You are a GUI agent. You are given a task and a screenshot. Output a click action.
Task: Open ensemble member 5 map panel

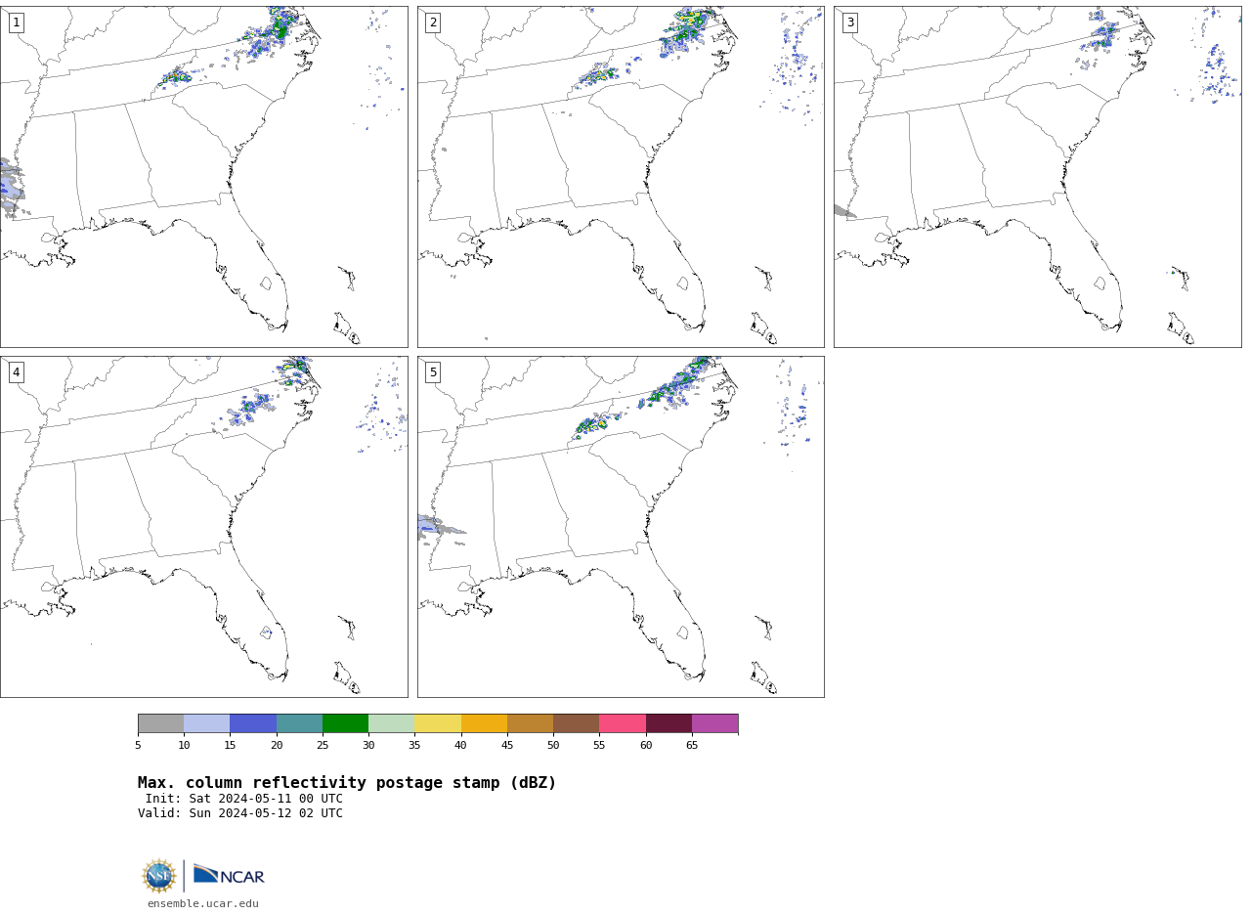pyautogui.click(x=621, y=527)
